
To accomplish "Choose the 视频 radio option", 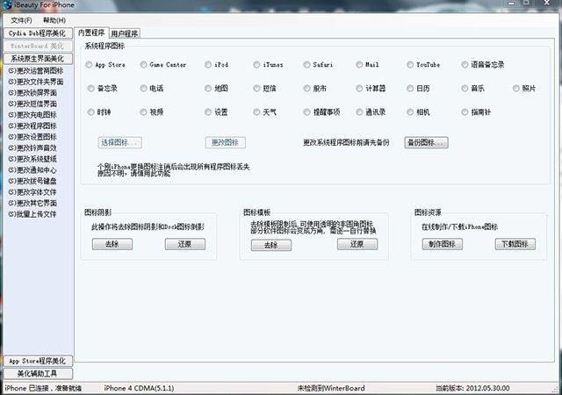I will 143,112.
